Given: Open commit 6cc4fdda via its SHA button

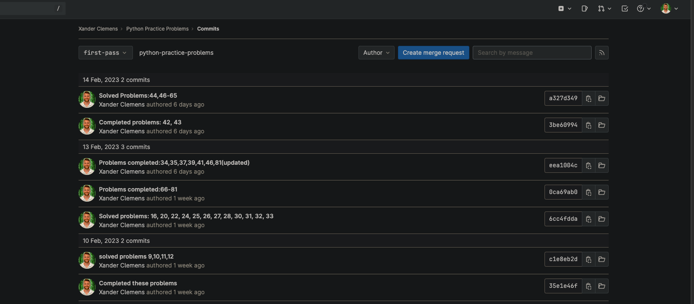Looking at the screenshot, I should click(563, 219).
